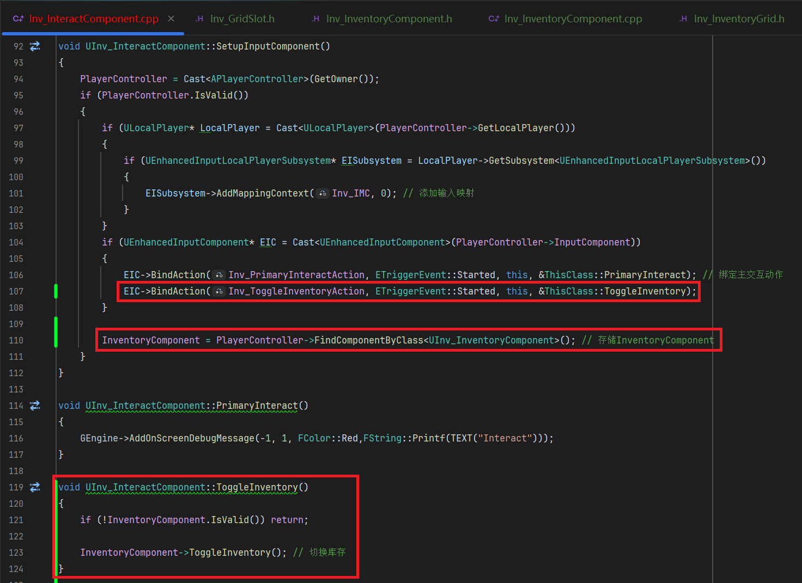Click the asset hint icon before Inv_ToggleInventoryAction

[x=219, y=291]
